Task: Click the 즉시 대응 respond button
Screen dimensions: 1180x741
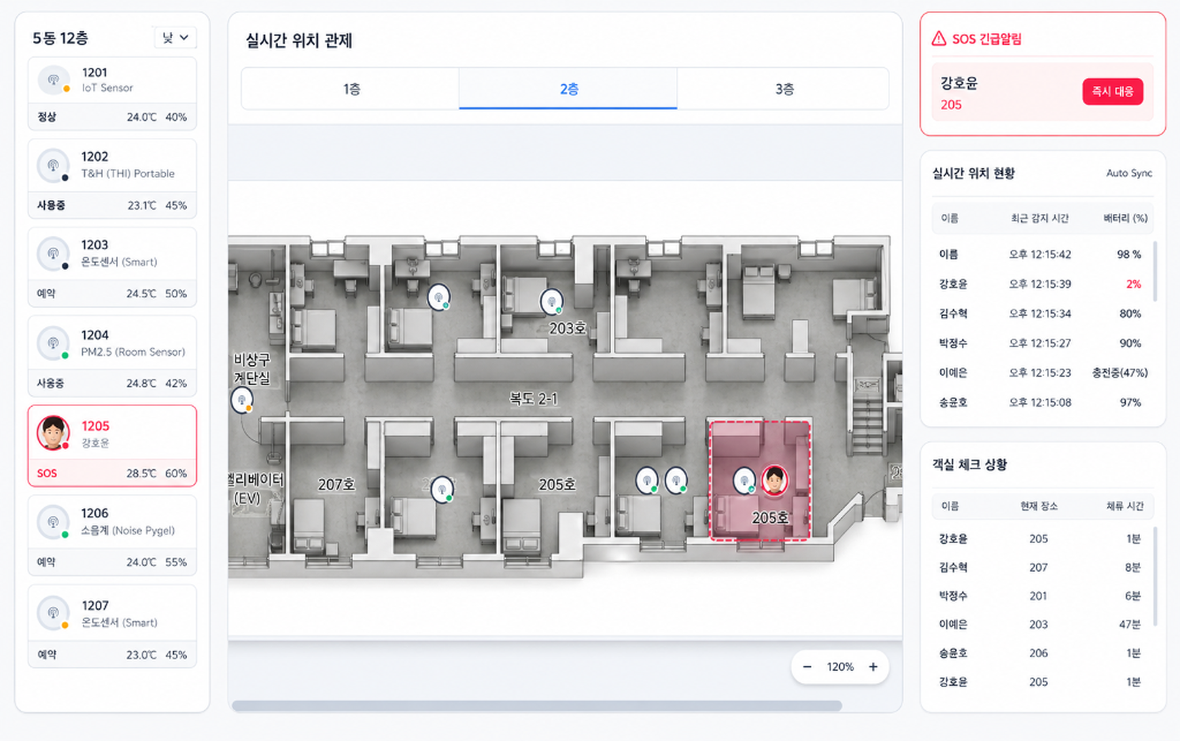Action: click(x=1113, y=92)
